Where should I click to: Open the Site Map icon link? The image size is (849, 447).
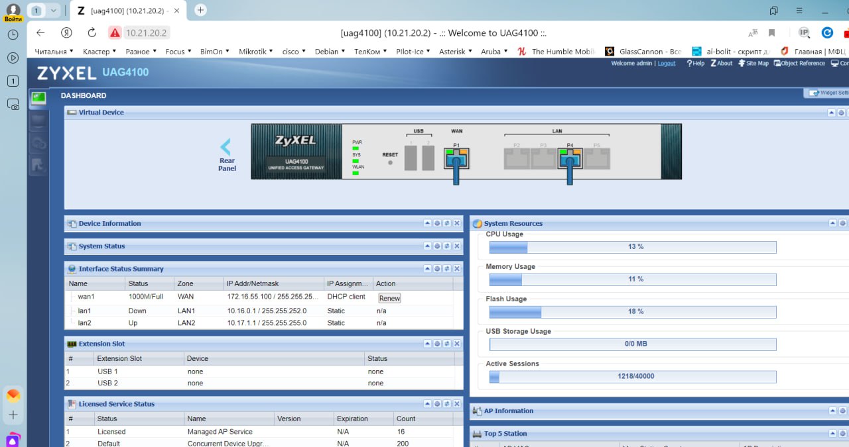point(742,64)
